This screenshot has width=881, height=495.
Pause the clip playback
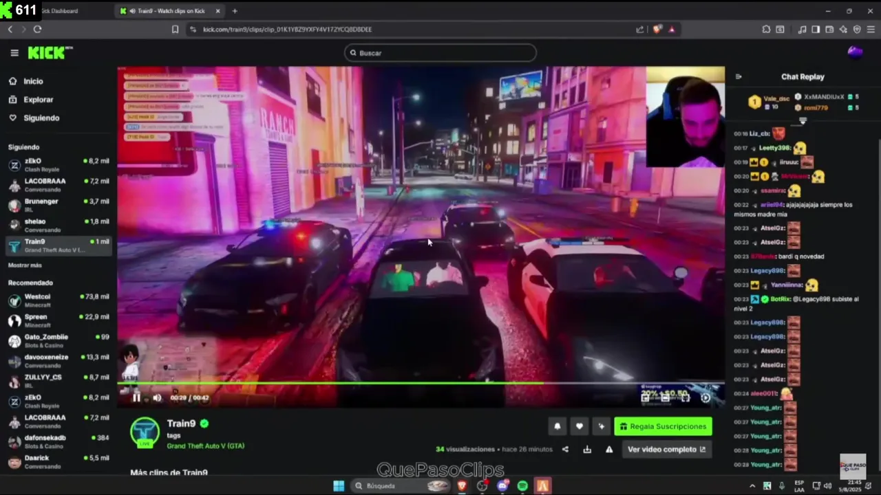[x=136, y=397]
